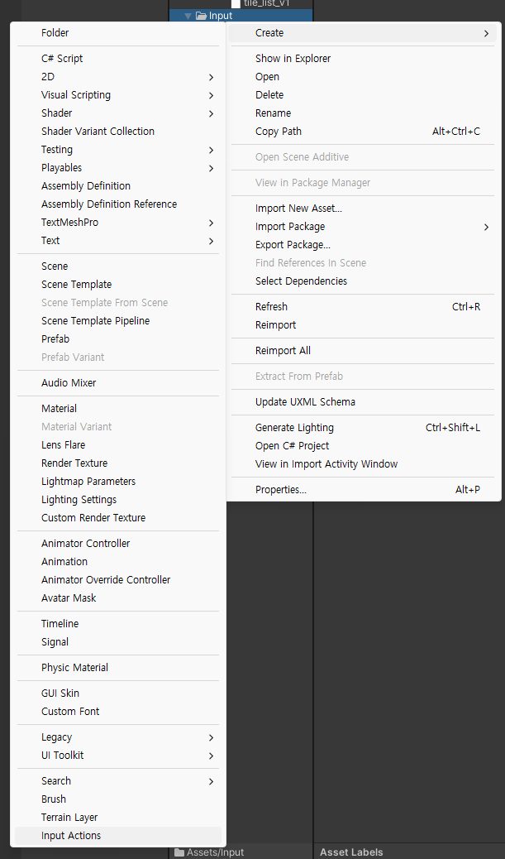Choose Reimport All
This screenshot has height=859, width=505.
coord(363,351)
